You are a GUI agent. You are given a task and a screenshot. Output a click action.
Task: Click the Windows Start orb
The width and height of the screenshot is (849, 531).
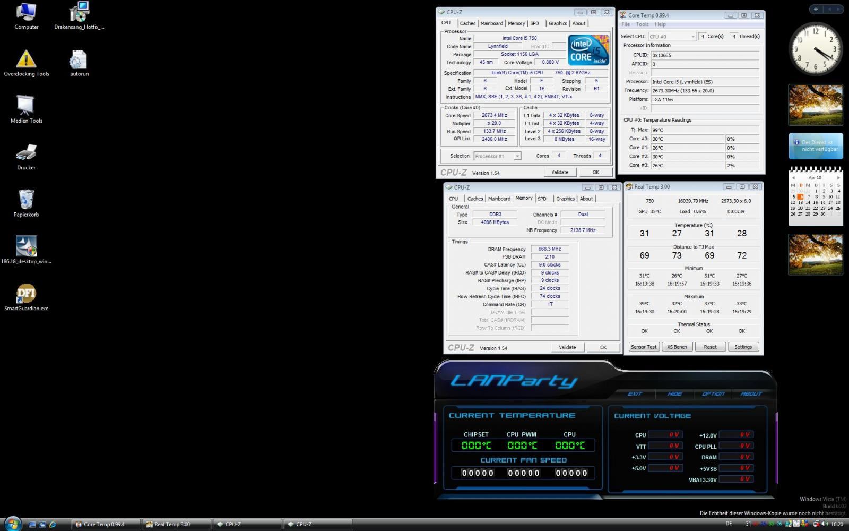[x=12, y=524]
